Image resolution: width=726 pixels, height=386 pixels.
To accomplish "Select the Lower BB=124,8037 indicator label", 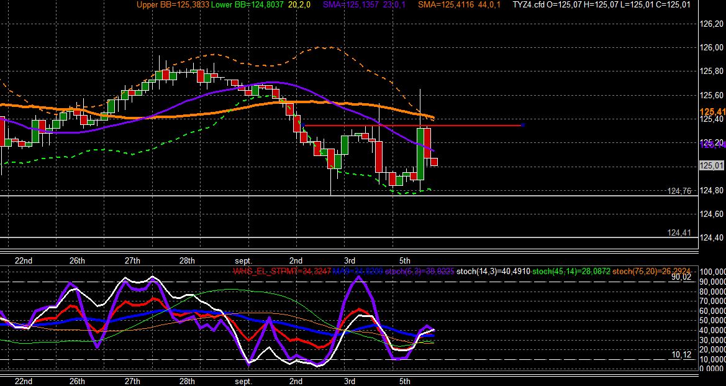I will (247, 4).
